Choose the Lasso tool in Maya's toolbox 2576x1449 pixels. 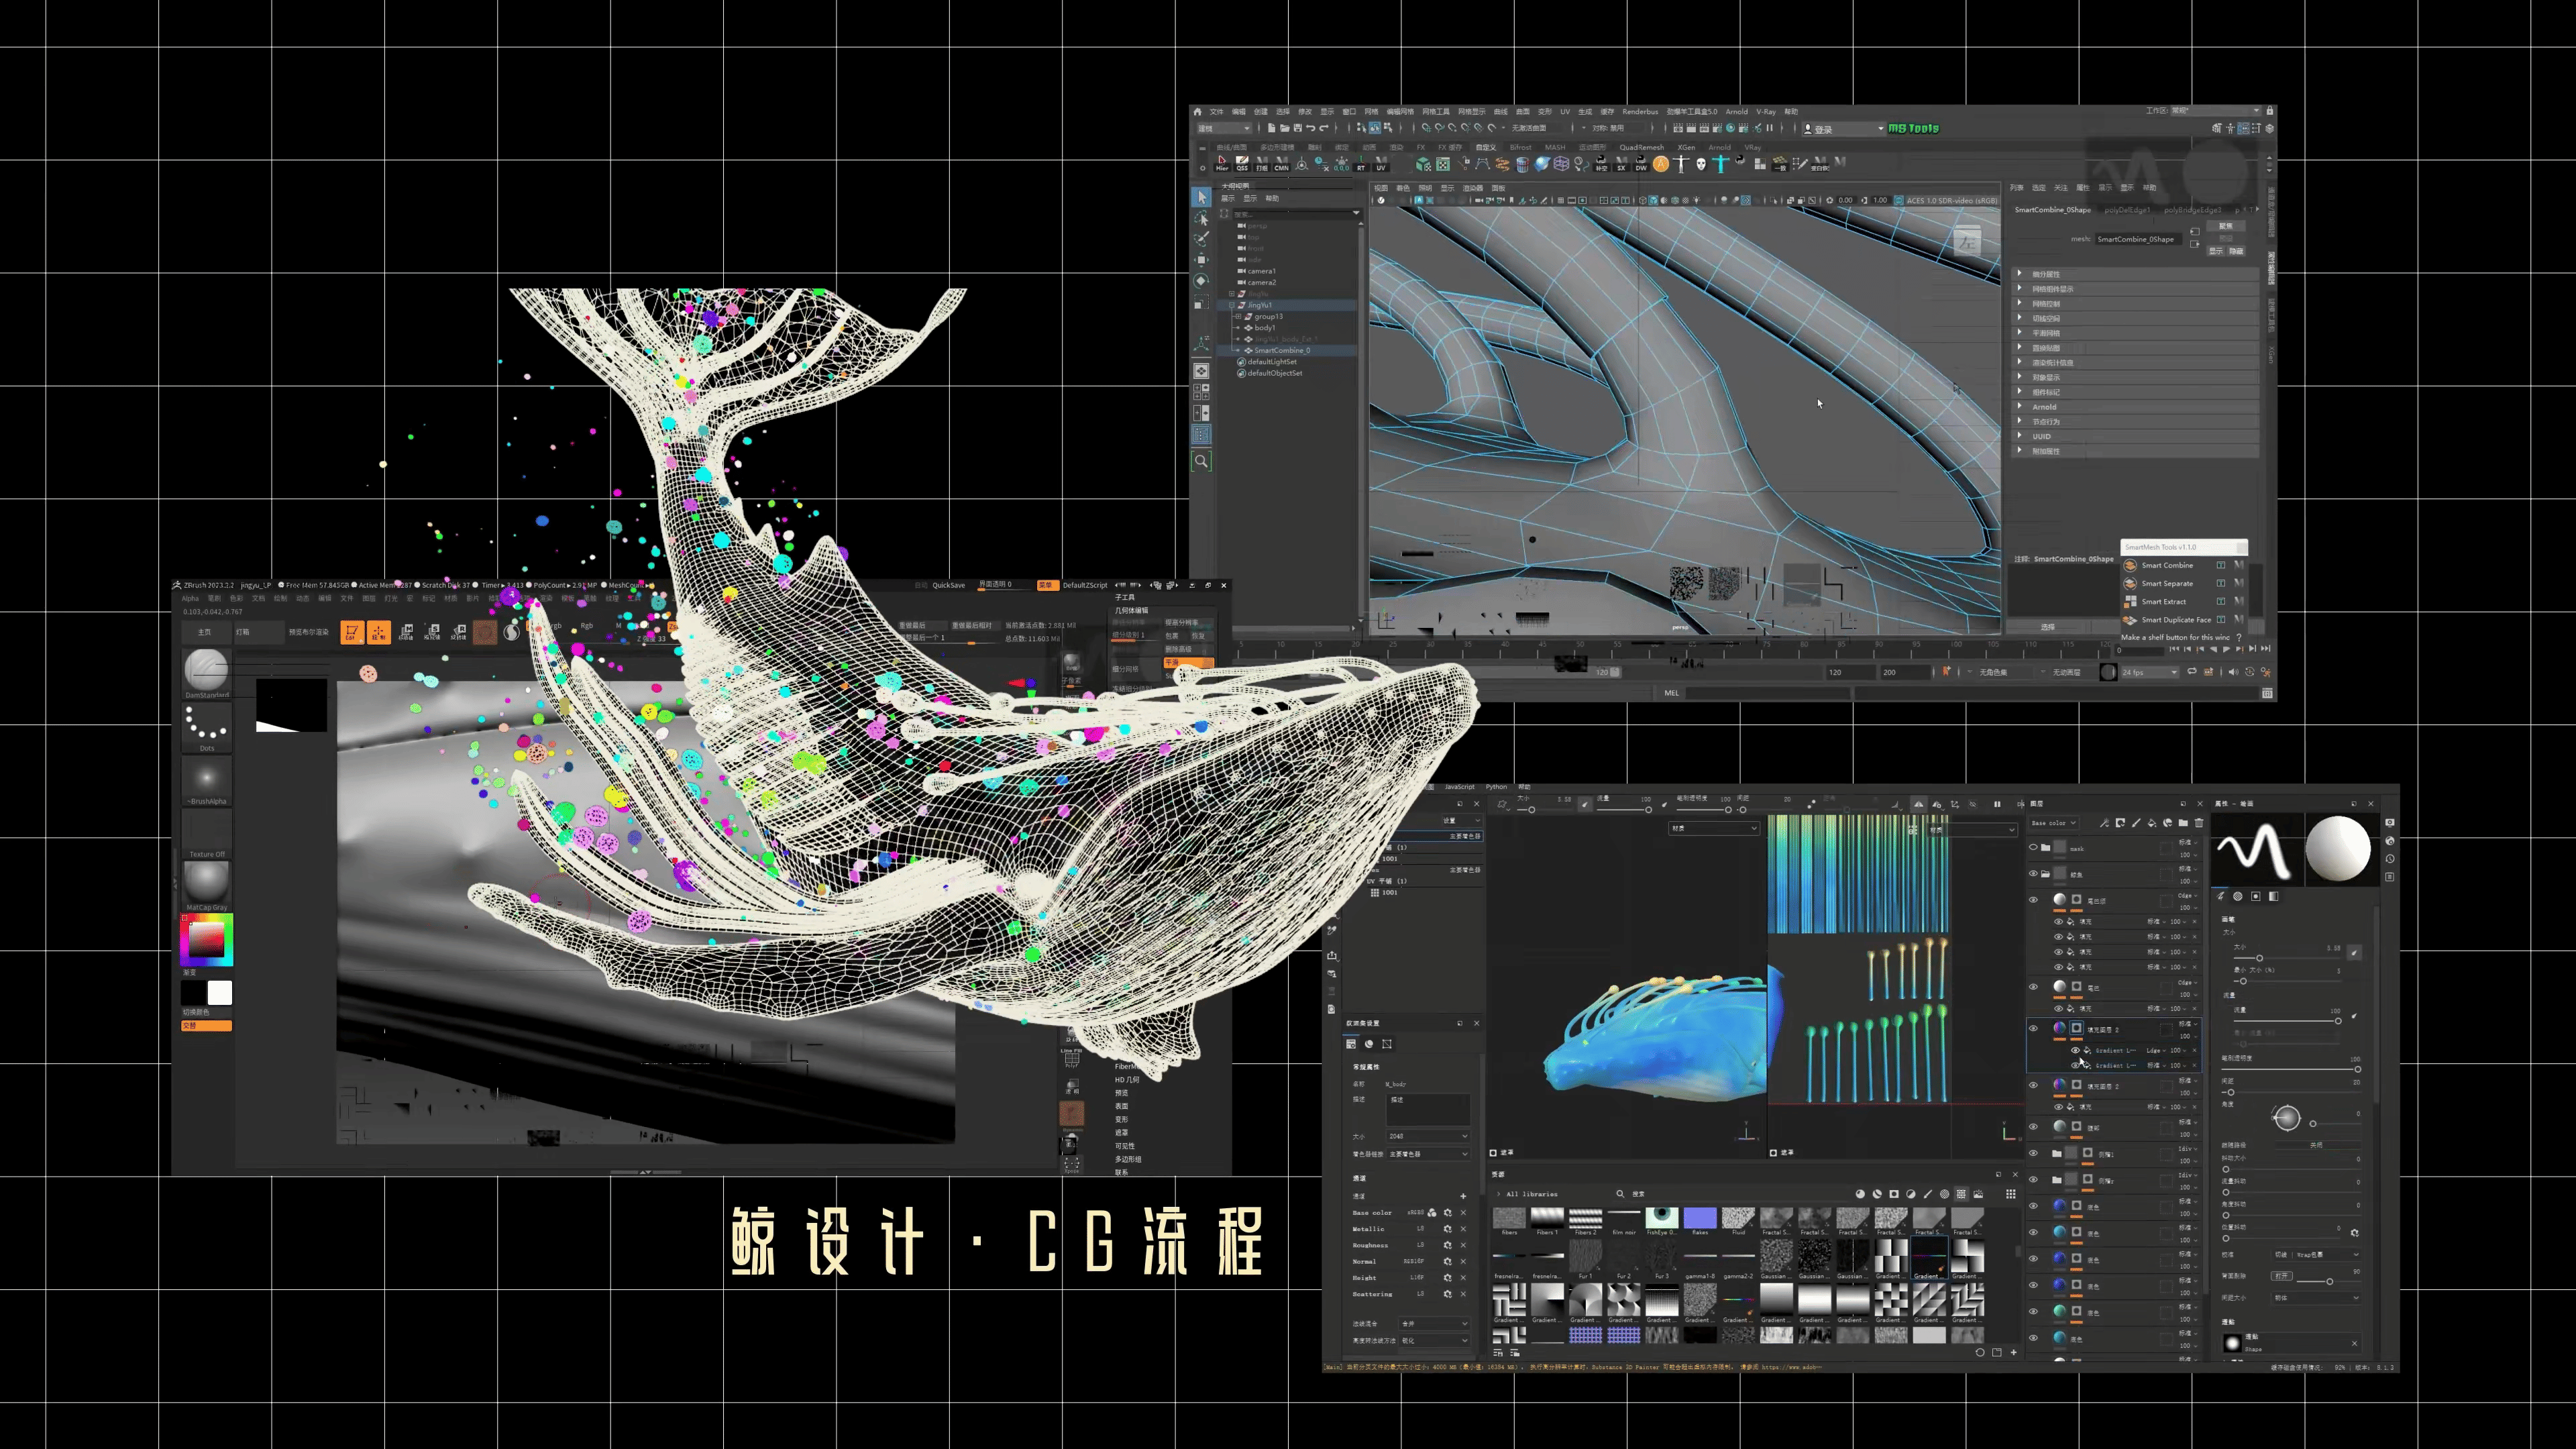coord(1201,218)
